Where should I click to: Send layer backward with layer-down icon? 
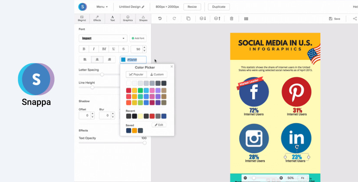coord(203,19)
